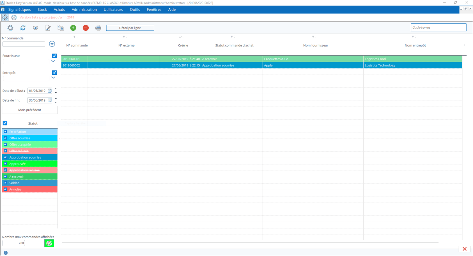Open the Date de début calendar picker
The height and width of the screenshot is (256, 473).
(50, 90)
